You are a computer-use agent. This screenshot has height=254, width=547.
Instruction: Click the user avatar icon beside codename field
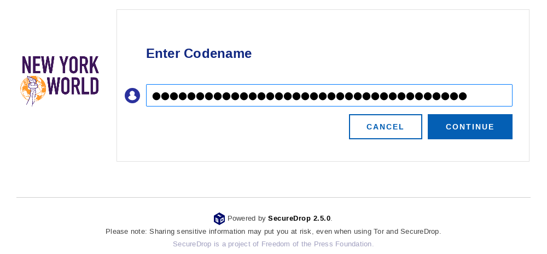pyautogui.click(x=132, y=96)
